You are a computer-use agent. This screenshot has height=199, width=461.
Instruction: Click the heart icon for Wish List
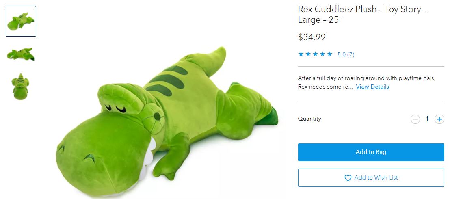tap(348, 178)
